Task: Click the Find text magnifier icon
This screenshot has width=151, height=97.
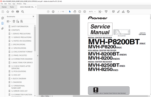Action: point(23,12)
